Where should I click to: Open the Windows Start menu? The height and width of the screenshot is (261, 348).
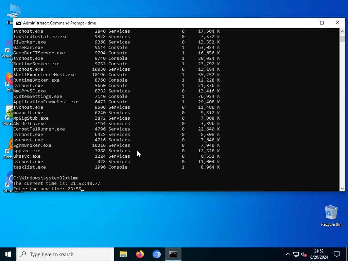coord(8,254)
